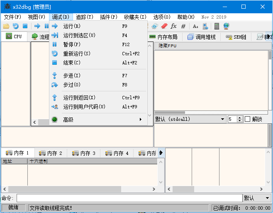
Task: Click the x32dbg bug icon in title bar
Action: pyautogui.click(x=7, y=7)
